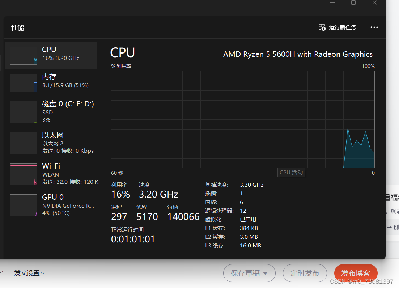Close the Task Manager window

[375, 3]
